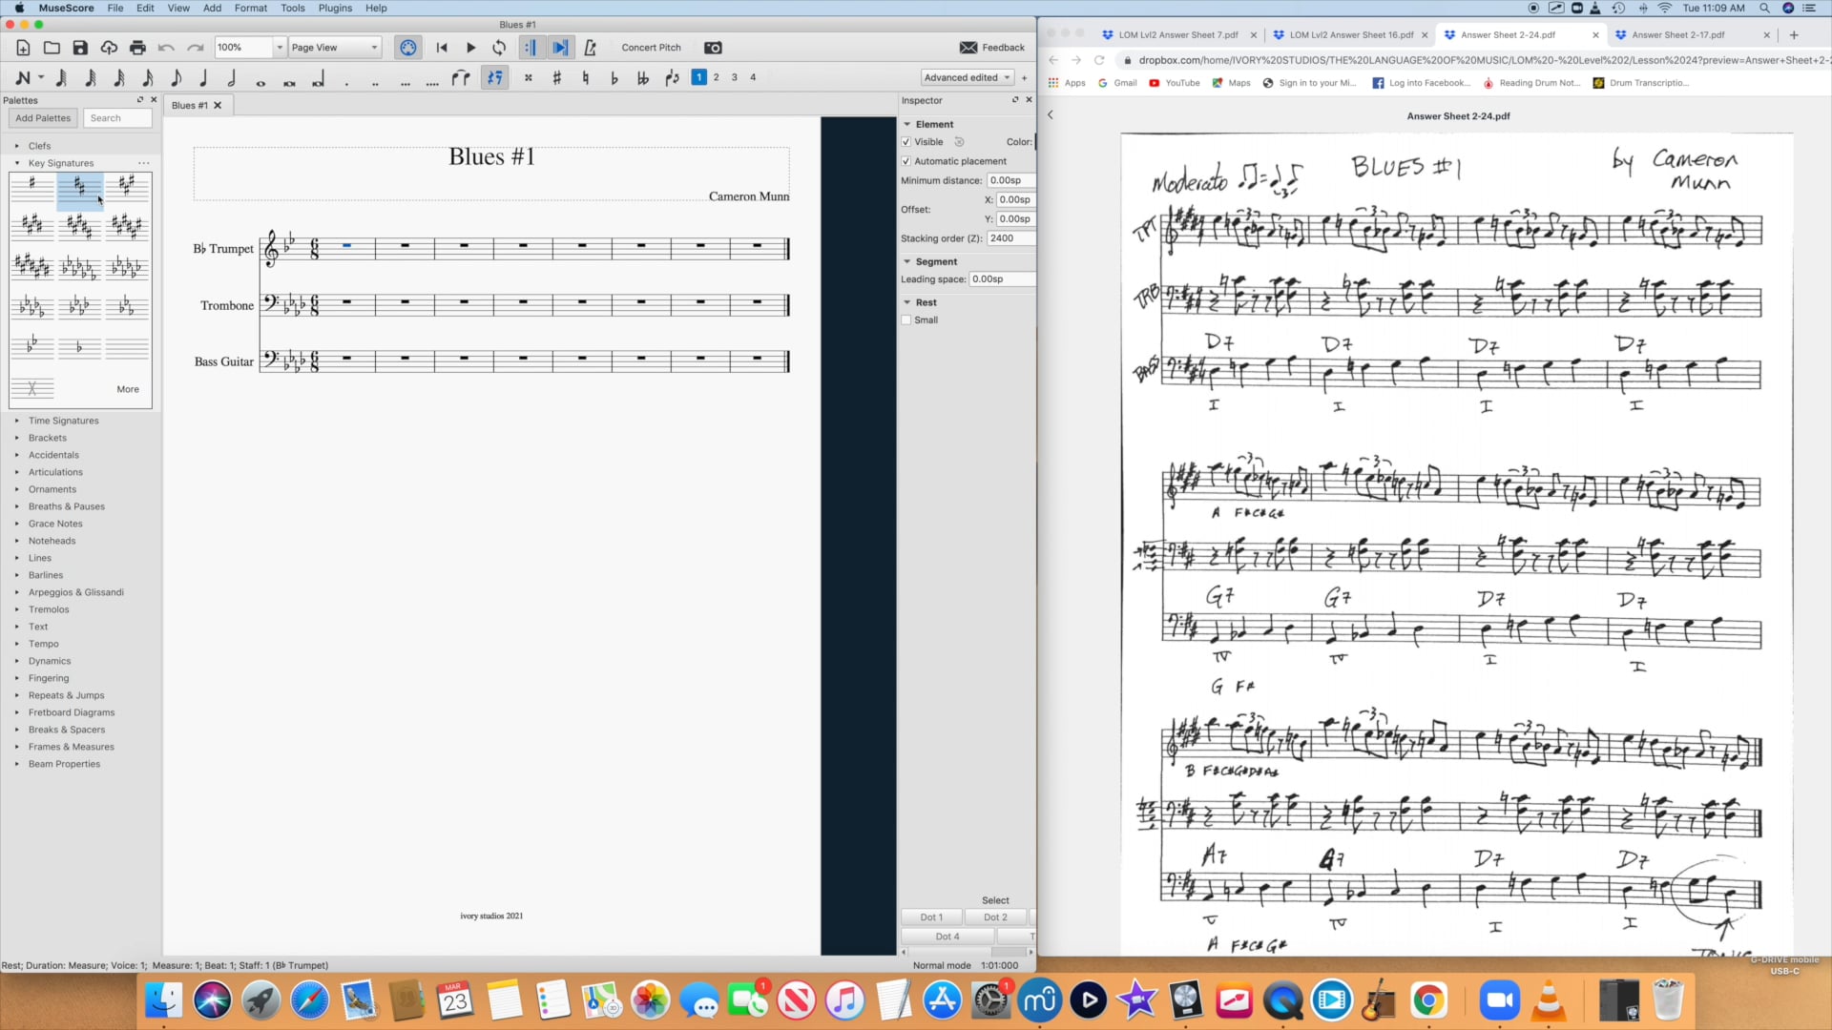This screenshot has height=1030, width=1832.
Task: Rewind playback to the start
Action: point(442,48)
